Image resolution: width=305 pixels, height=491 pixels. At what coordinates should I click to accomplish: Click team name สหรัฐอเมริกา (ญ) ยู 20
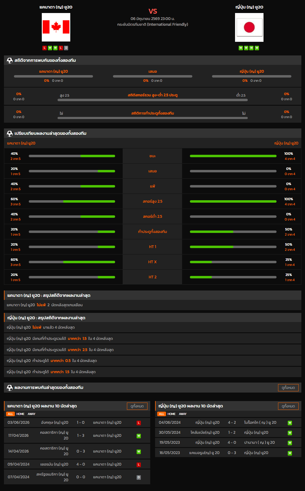(x=52, y=477)
